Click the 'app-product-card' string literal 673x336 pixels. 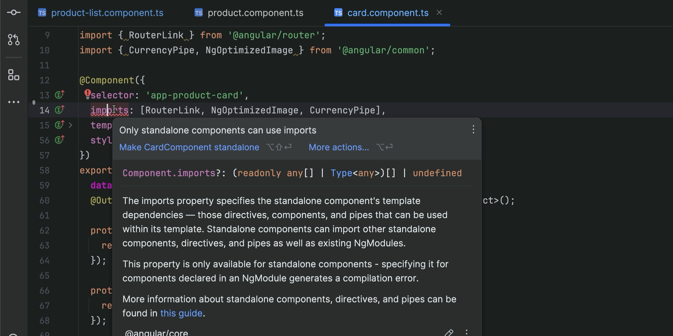coord(194,95)
